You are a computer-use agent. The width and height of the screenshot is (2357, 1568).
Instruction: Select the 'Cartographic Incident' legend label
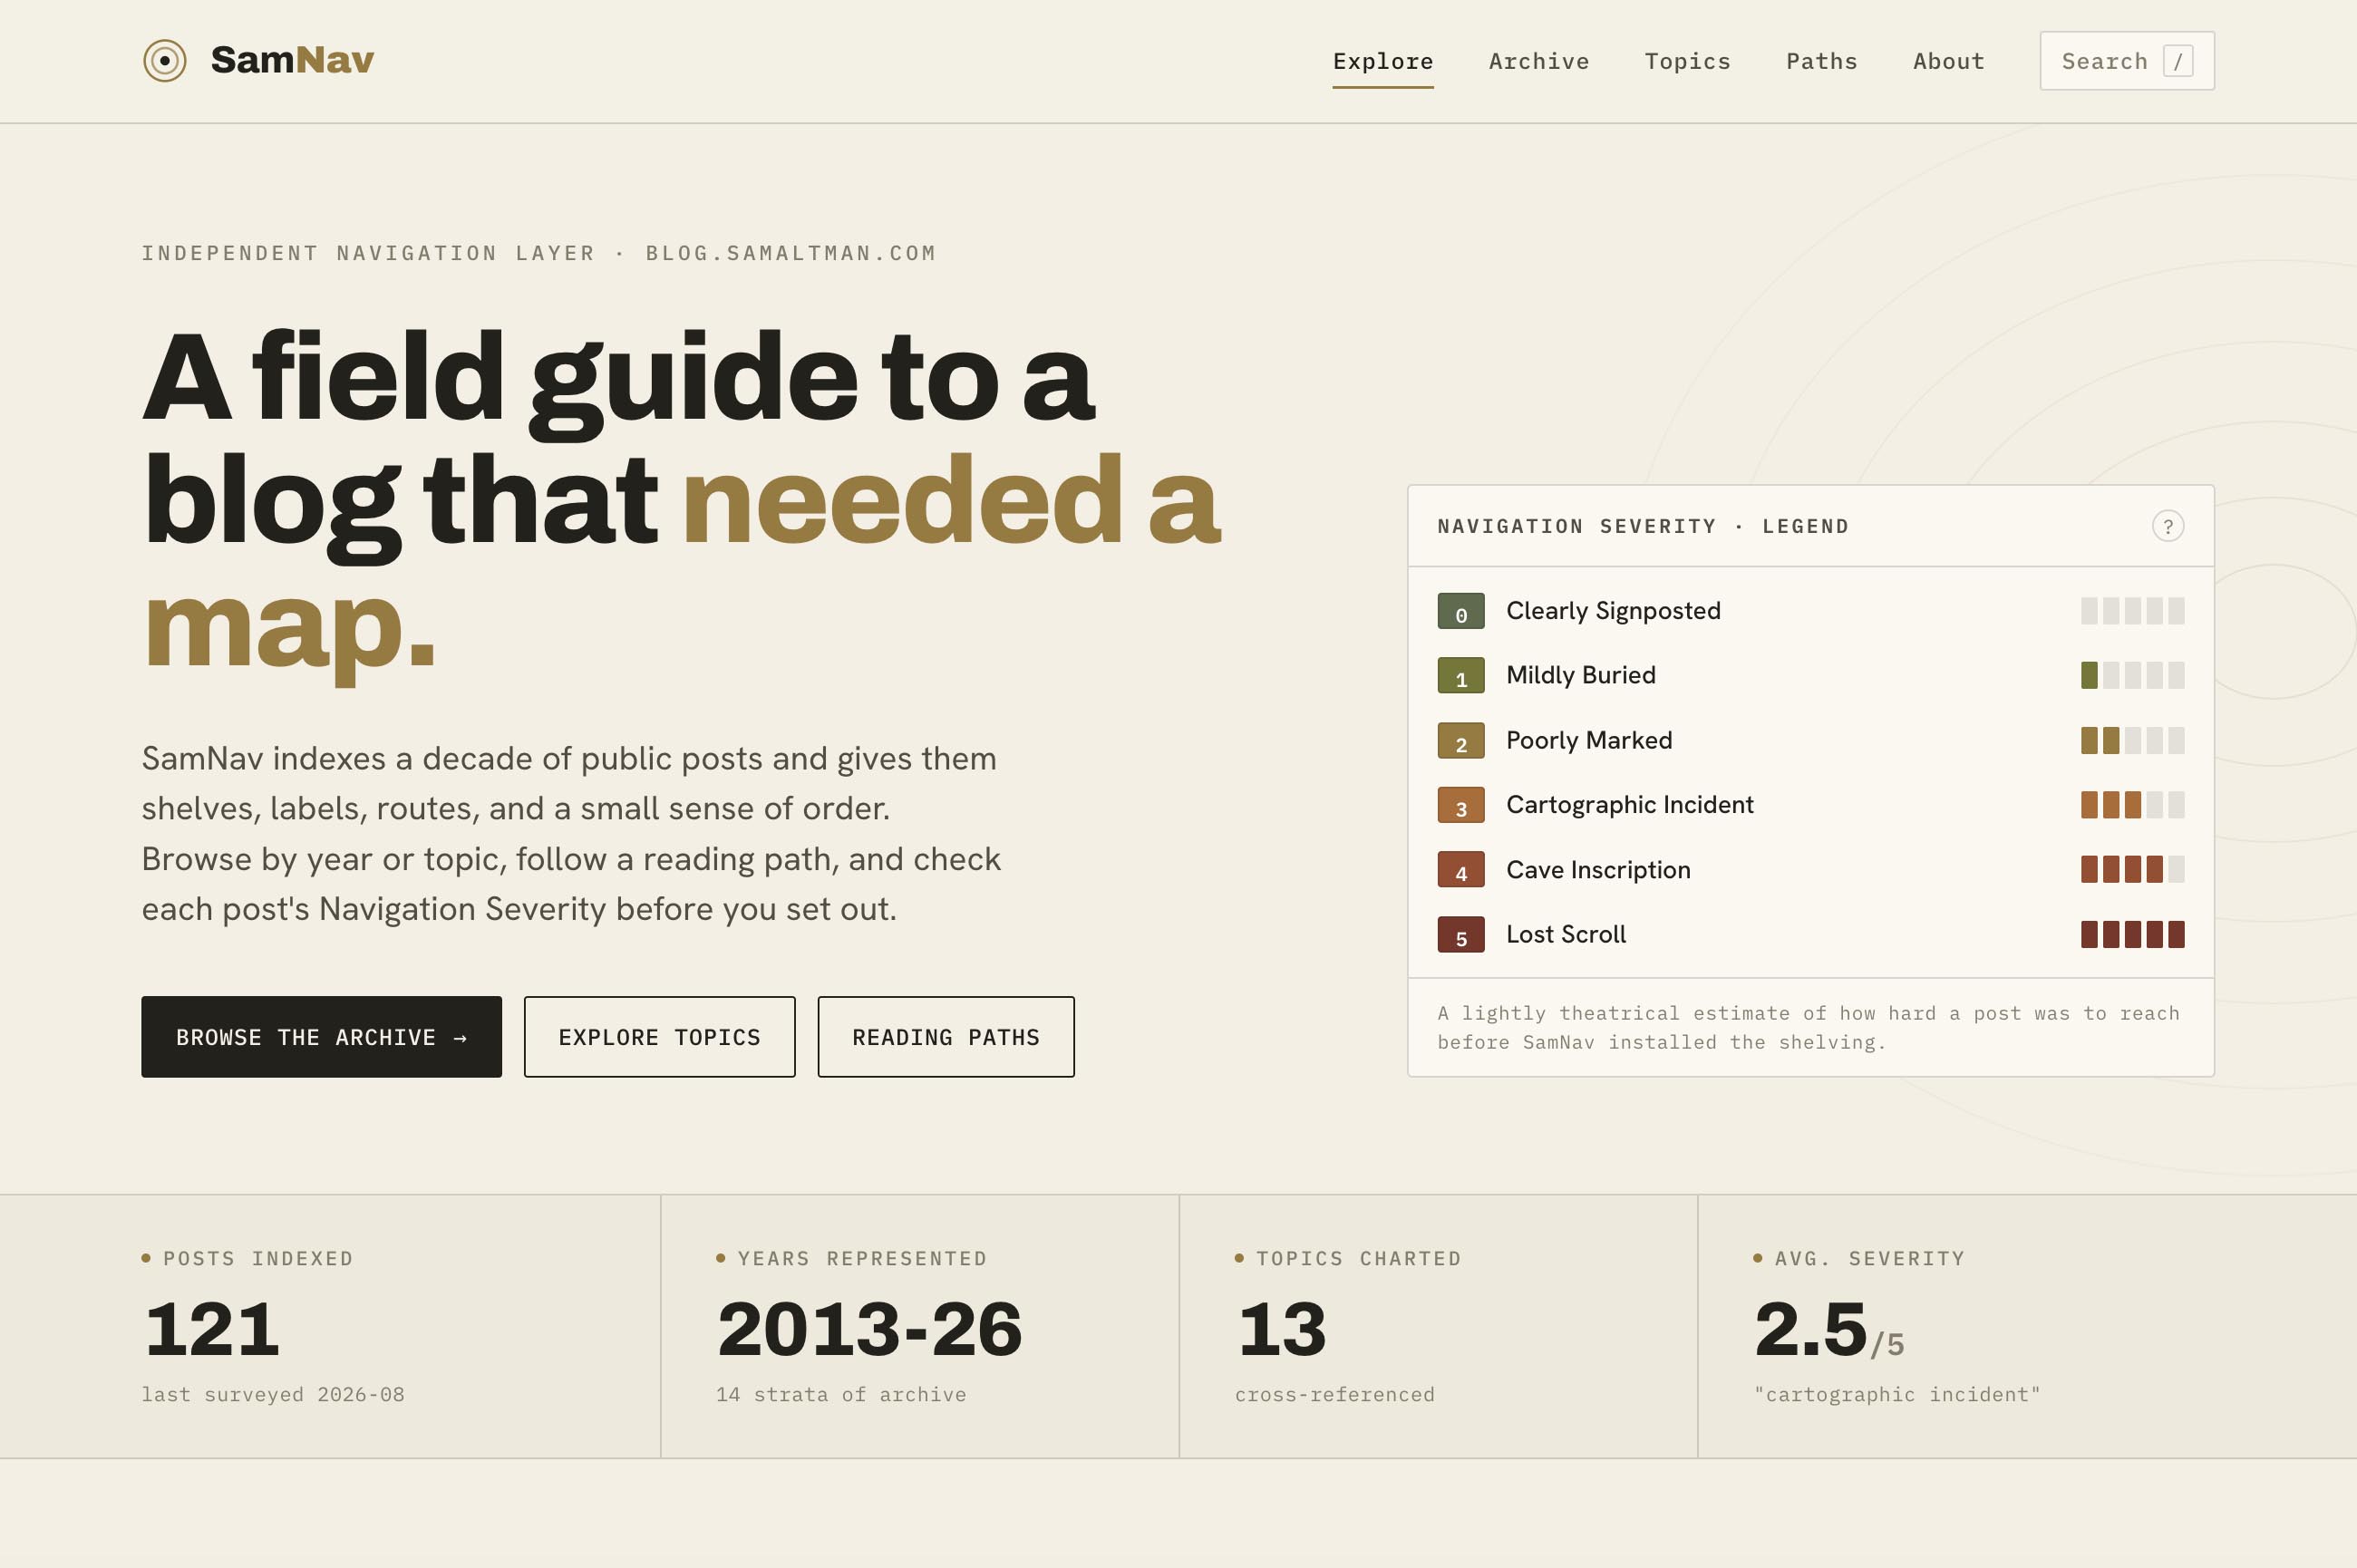(x=1629, y=805)
